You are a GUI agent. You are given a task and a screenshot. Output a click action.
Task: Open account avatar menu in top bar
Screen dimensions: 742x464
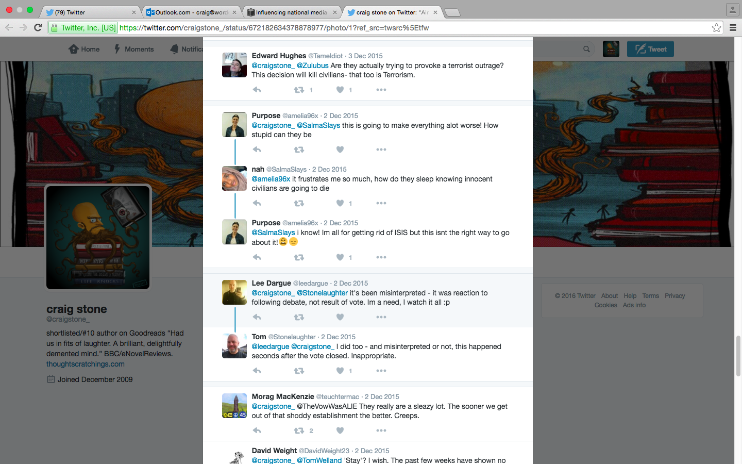click(x=611, y=49)
